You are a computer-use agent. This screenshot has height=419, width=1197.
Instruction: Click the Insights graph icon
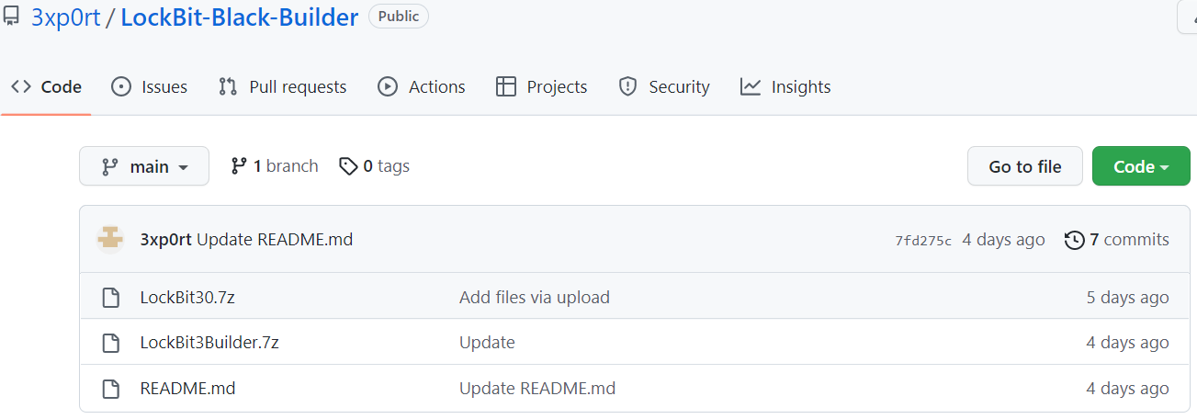tap(751, 86)
